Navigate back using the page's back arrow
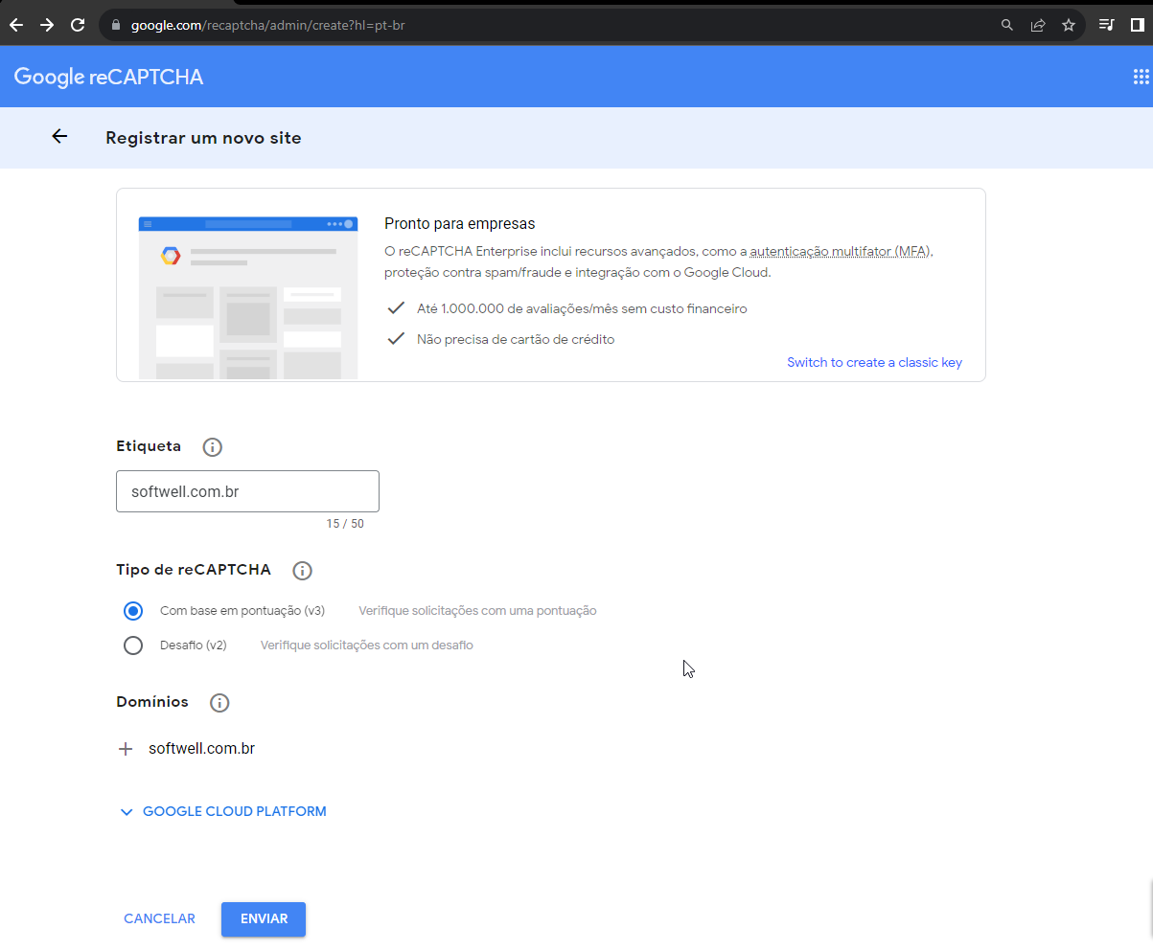The width and height of the screenshot is (1153, 951). coord(59,137)
